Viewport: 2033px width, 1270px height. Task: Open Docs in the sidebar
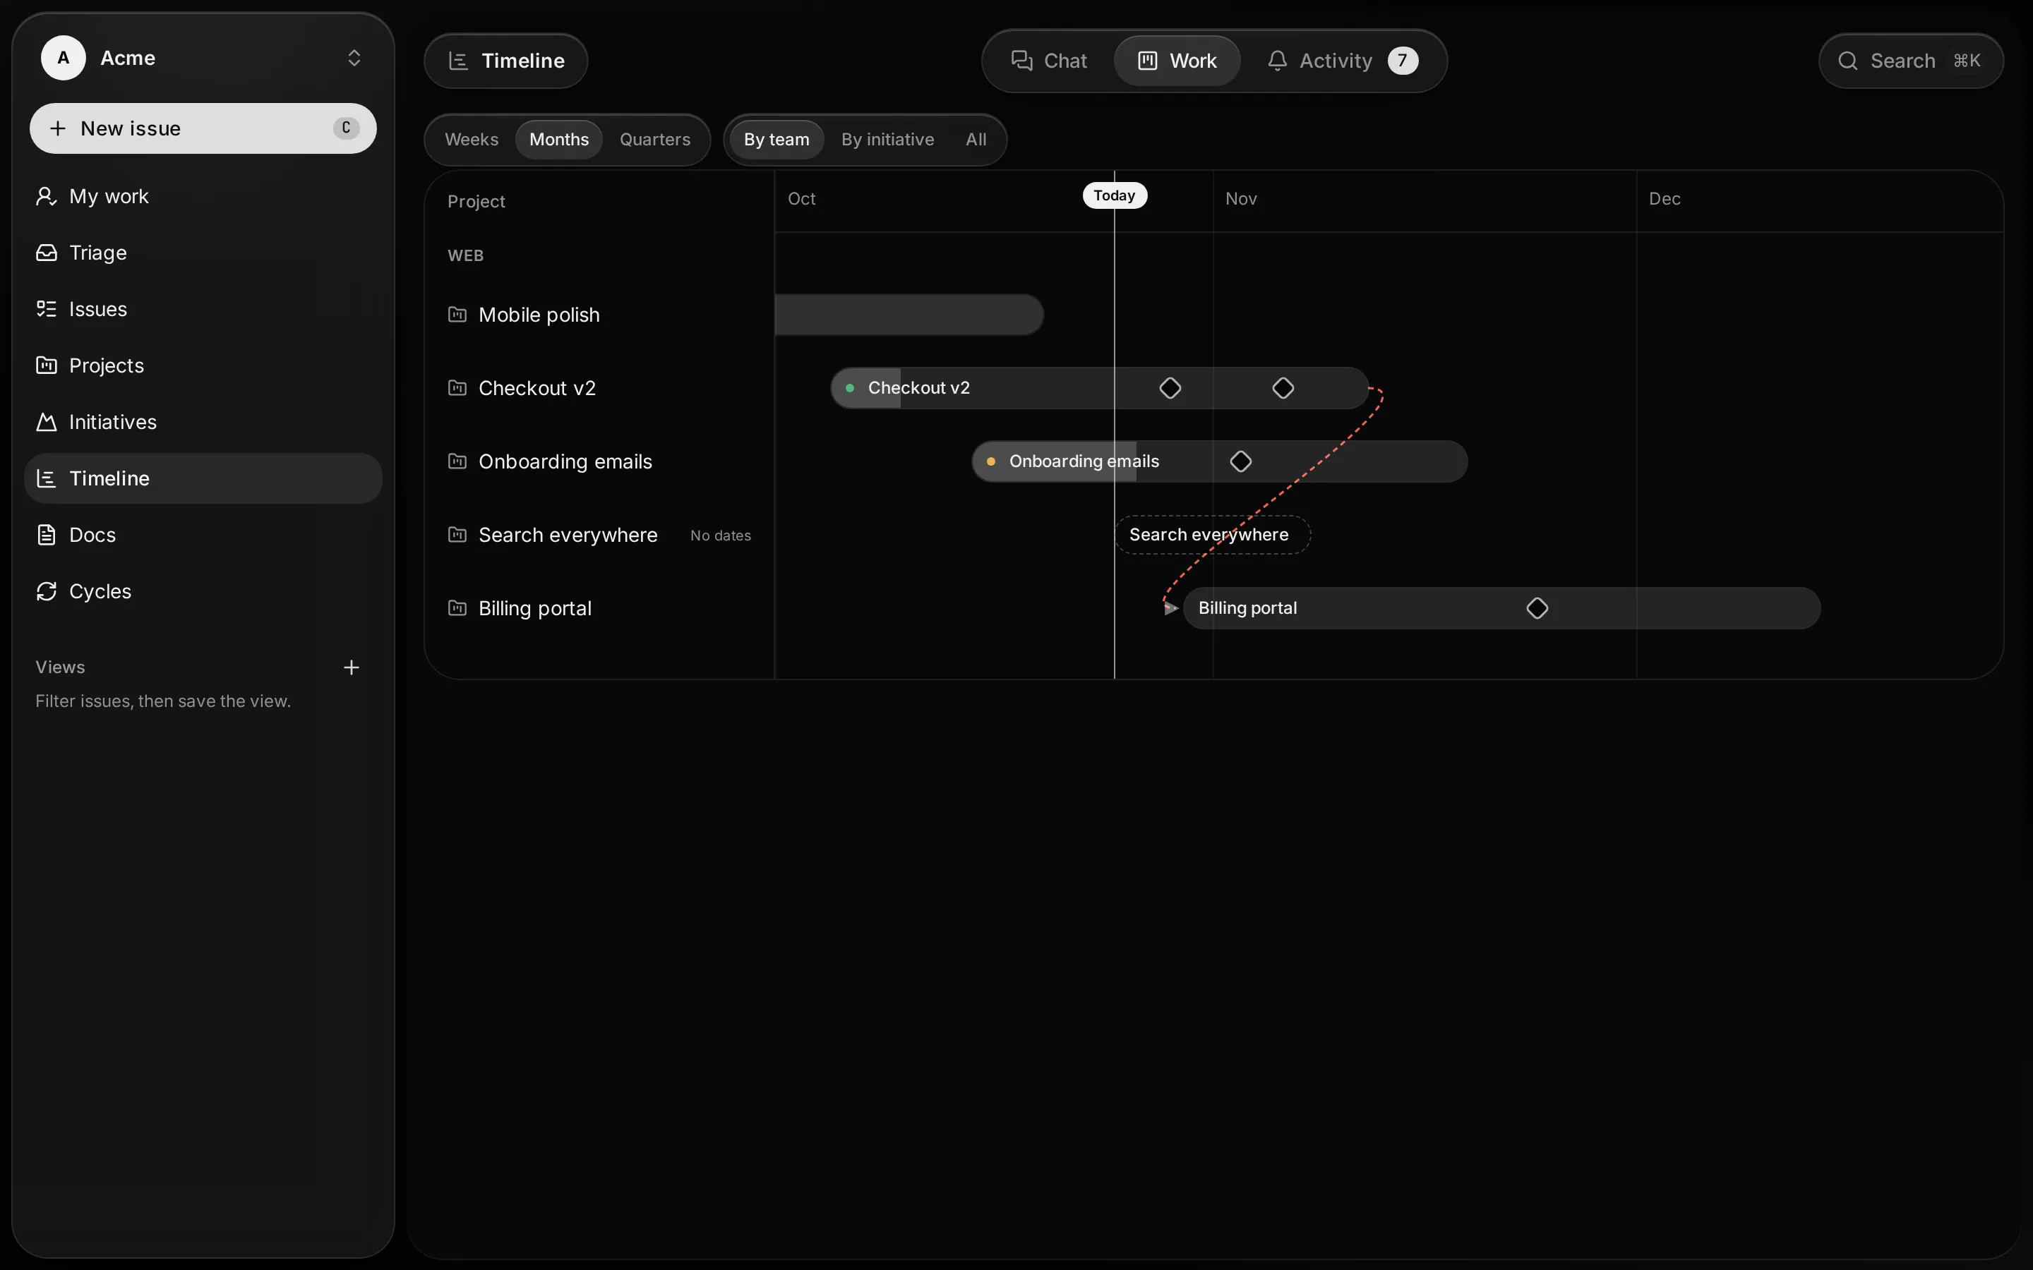click(x=203, y=535)
